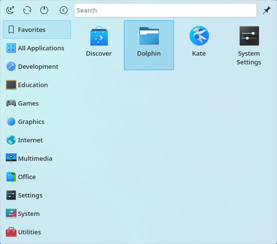
Task: Focus the Search input field
Action: [165, 10]
